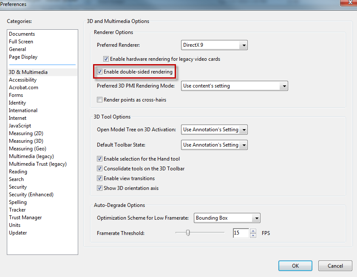Viewport: 357px width, 277px height.
Task: Open the Trust Manager settings
Action: [26, 217]
